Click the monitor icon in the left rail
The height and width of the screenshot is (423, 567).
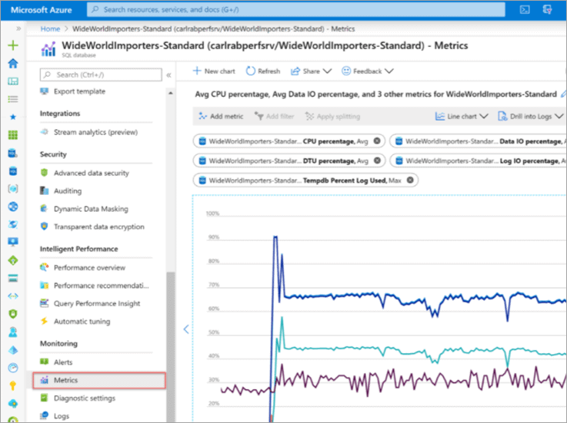(x=13, y=242)
